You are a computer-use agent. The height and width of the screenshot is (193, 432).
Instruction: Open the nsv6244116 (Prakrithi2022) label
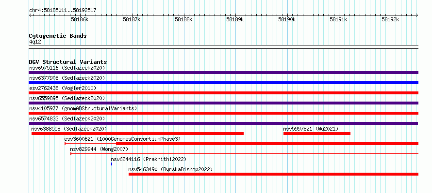[x=149, y=159]
